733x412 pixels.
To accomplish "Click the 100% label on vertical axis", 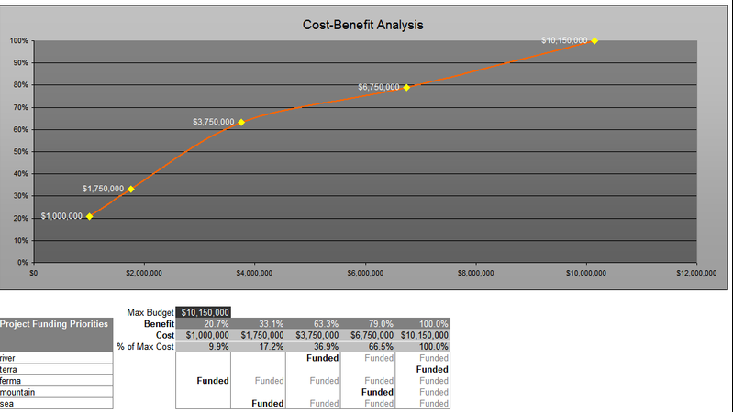I will [19, 41].
